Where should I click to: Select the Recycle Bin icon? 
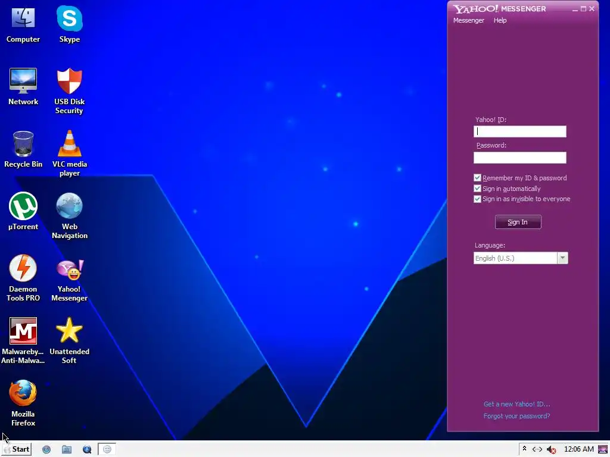[x=23, y=149]
